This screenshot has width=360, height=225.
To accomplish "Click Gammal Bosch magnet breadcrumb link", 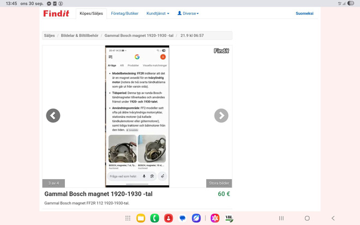I will tap(139, 35).
